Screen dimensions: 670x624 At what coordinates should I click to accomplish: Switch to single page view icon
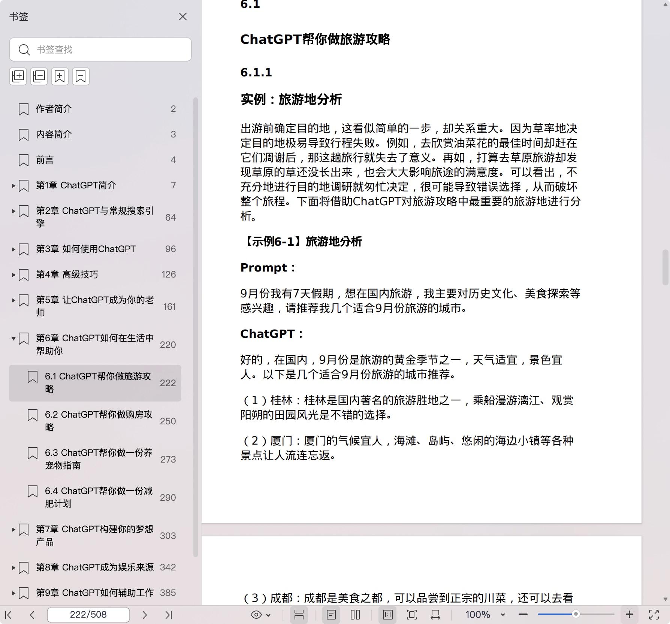click(331, 615)
